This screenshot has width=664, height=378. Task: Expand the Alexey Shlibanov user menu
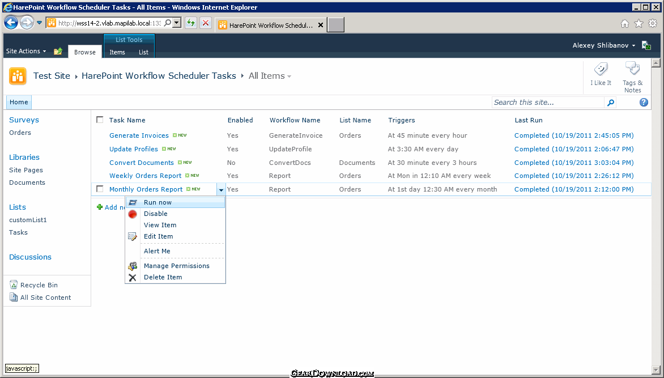point(604,45)
